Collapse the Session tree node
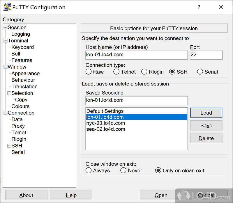Screen dimensions: 233x203 5,27
